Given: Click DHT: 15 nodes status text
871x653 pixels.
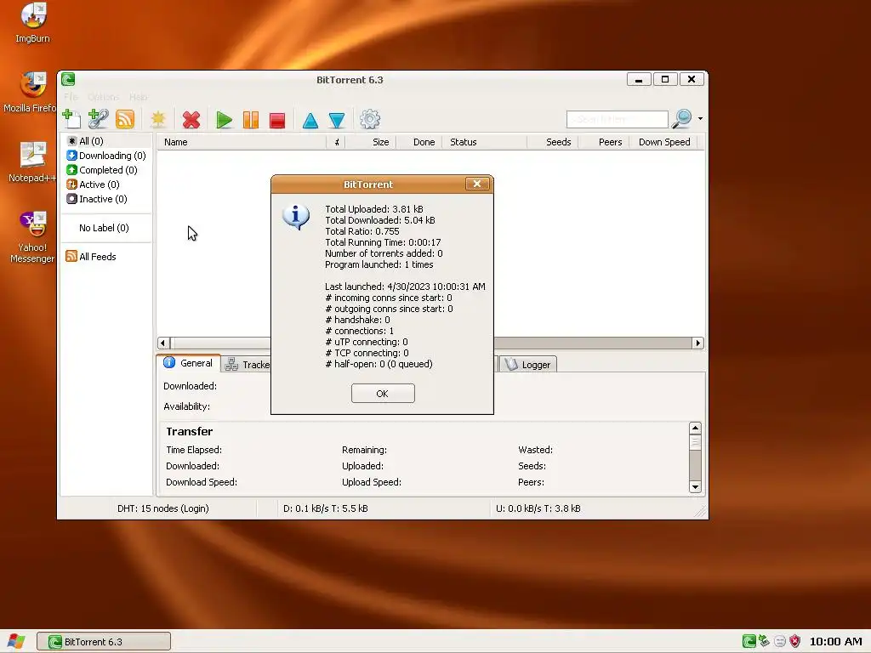Looking at the screenshot, I should pyautogui.click(x=162, y=508).
